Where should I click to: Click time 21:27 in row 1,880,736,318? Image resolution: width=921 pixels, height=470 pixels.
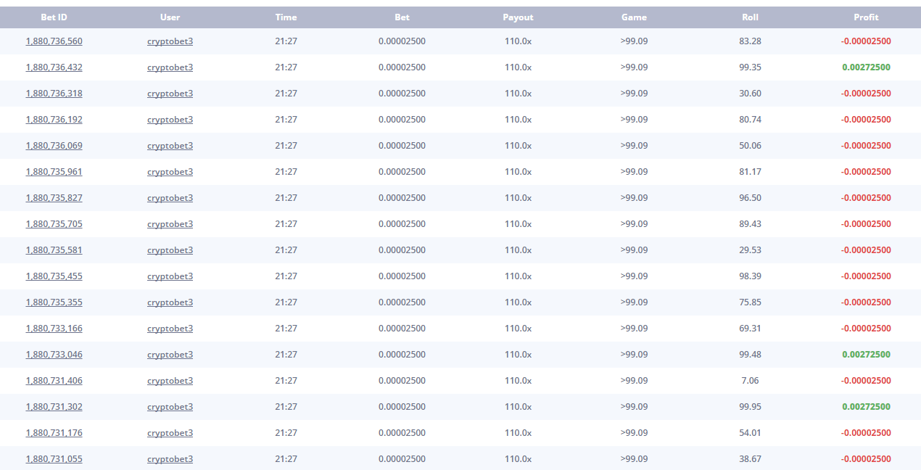pos(286,94)
